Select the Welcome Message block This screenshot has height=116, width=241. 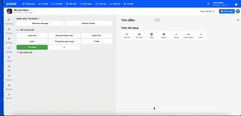point(40,23)
